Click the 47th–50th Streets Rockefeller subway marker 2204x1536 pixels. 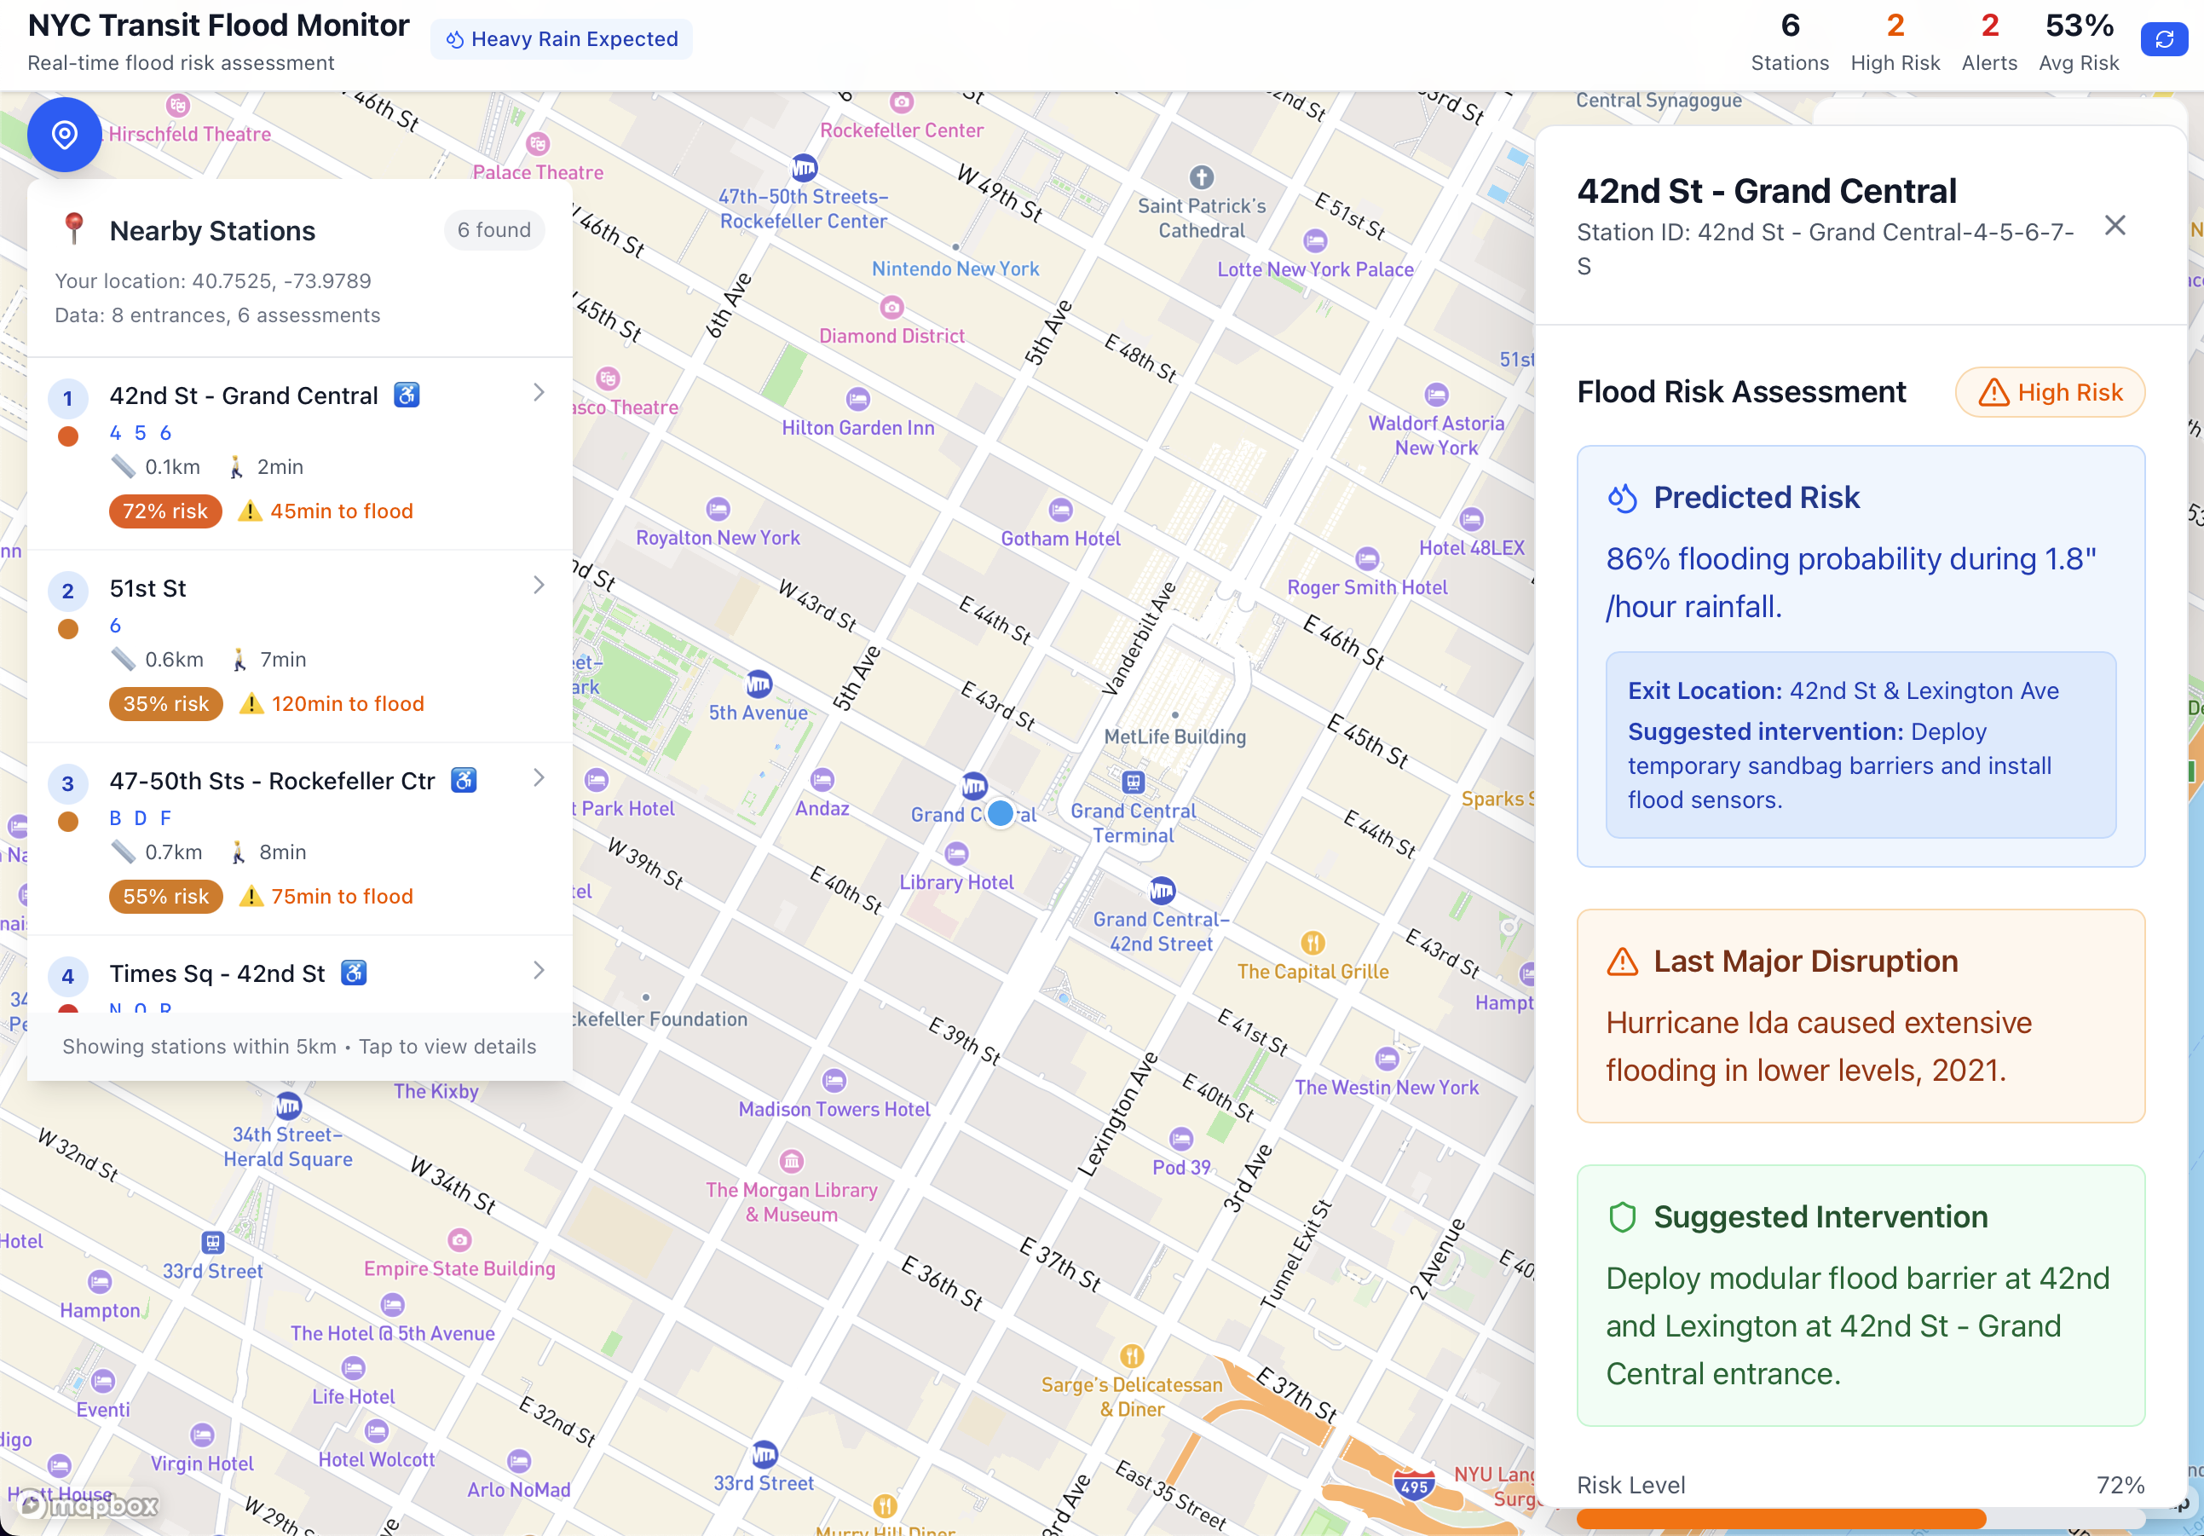804,169
